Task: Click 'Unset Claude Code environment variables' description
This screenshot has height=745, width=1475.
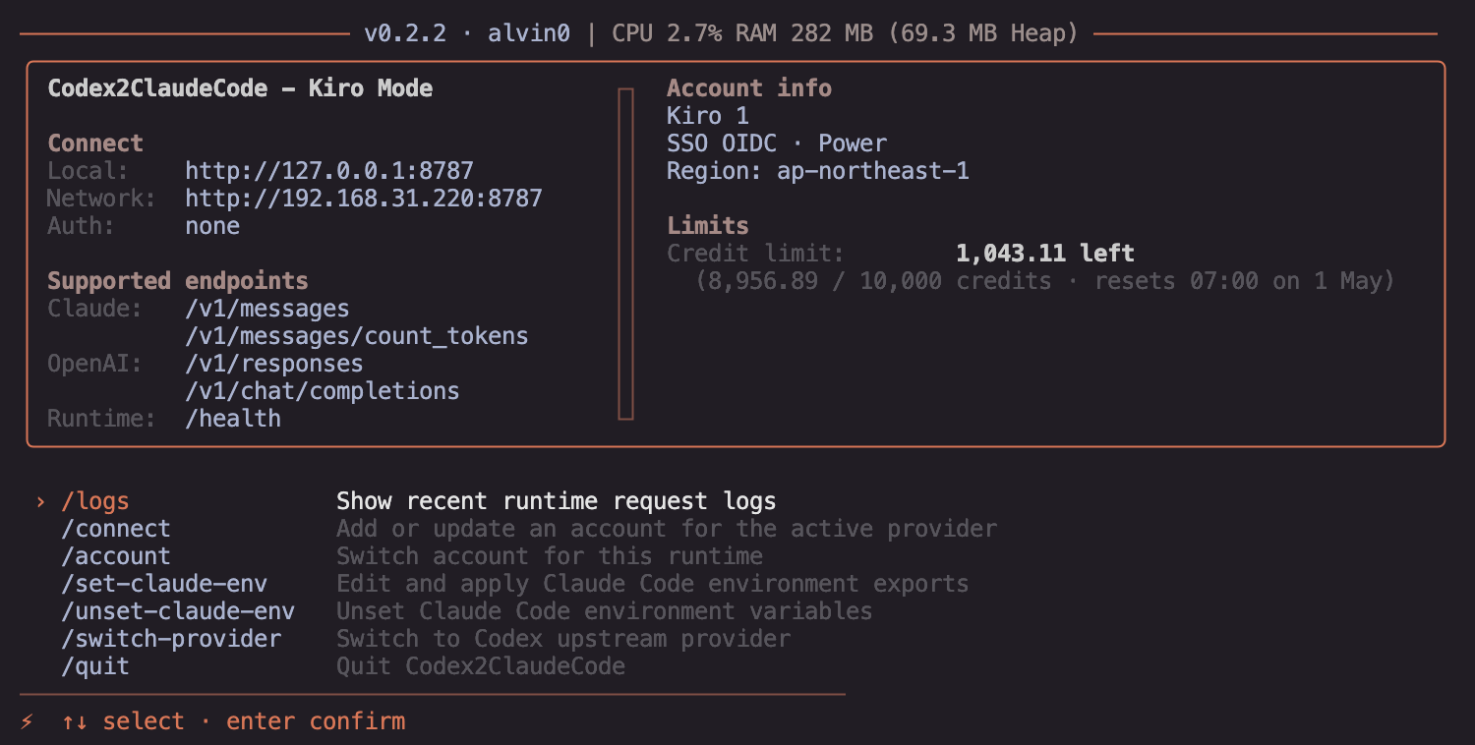Action: 605,611
